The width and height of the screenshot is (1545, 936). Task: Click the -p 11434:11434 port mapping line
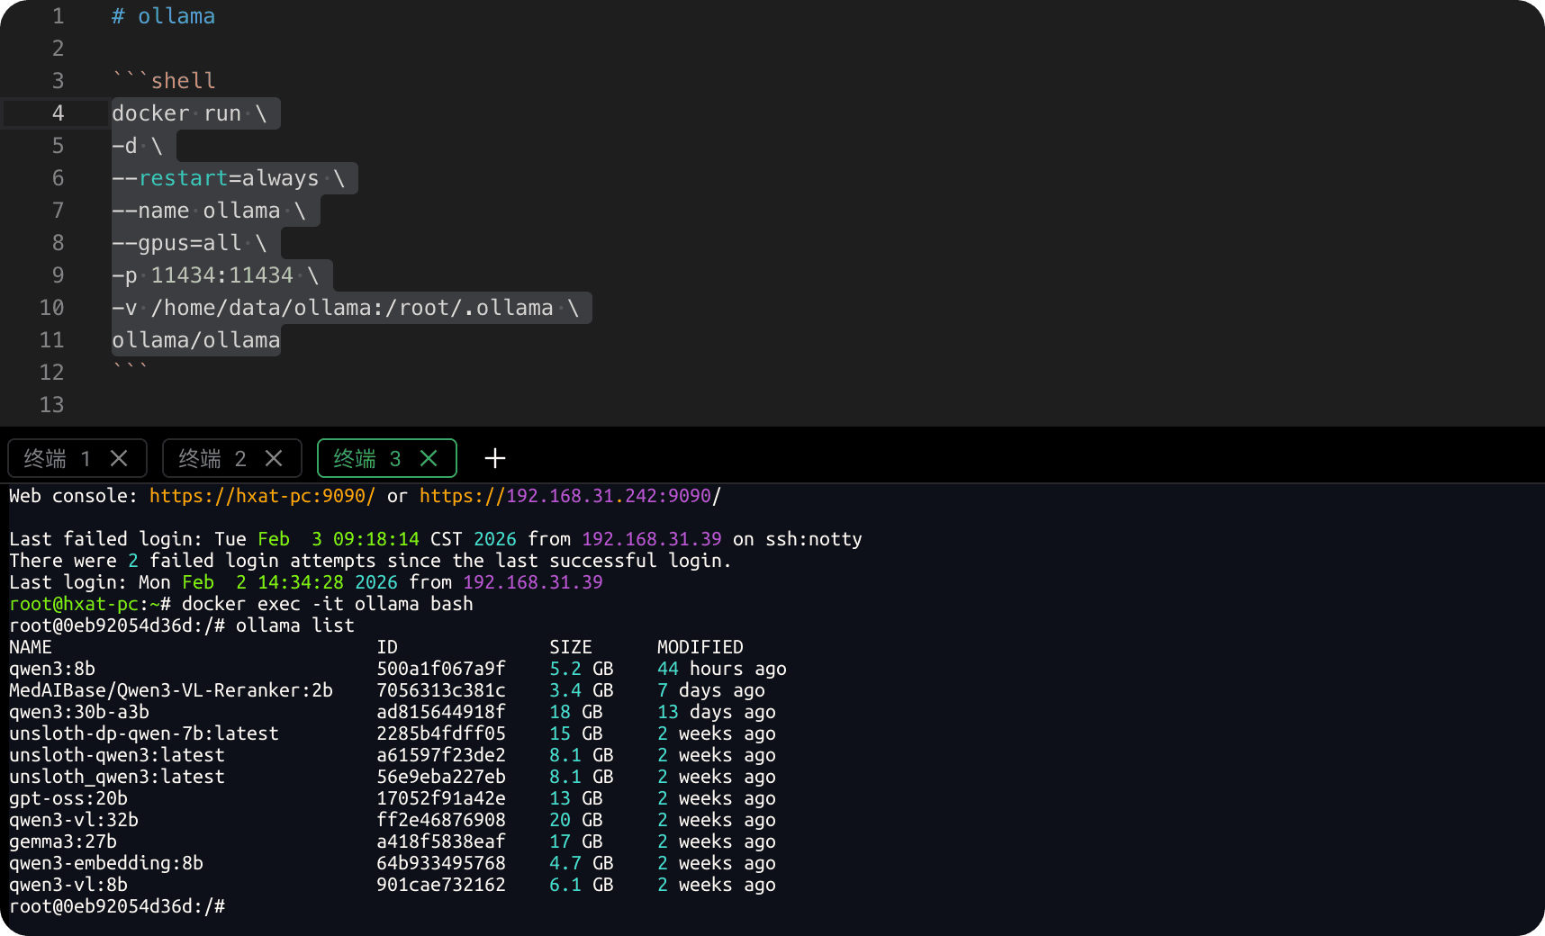(x=216, y=274)
